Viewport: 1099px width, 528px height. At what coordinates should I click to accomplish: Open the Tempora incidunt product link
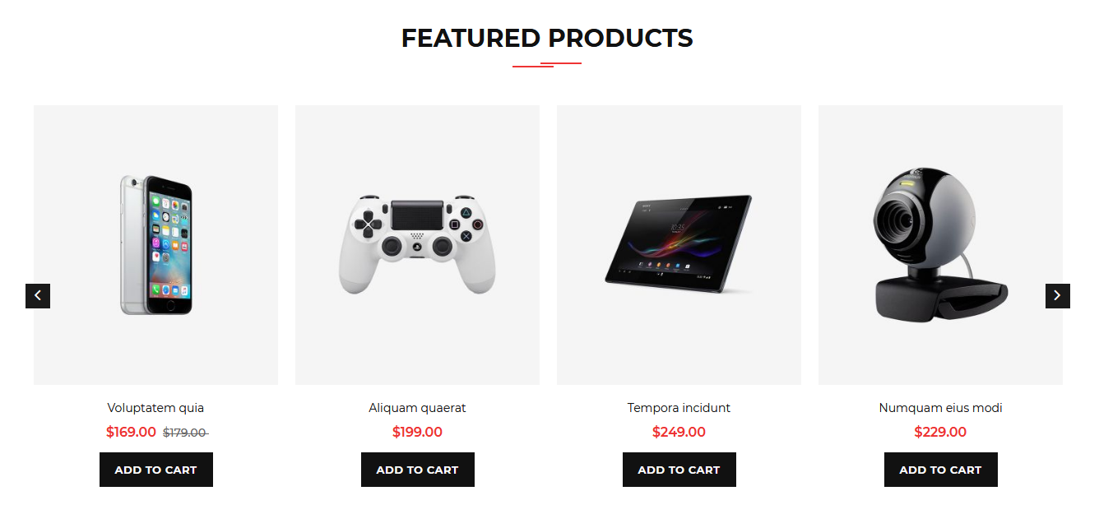coord(679,407)
